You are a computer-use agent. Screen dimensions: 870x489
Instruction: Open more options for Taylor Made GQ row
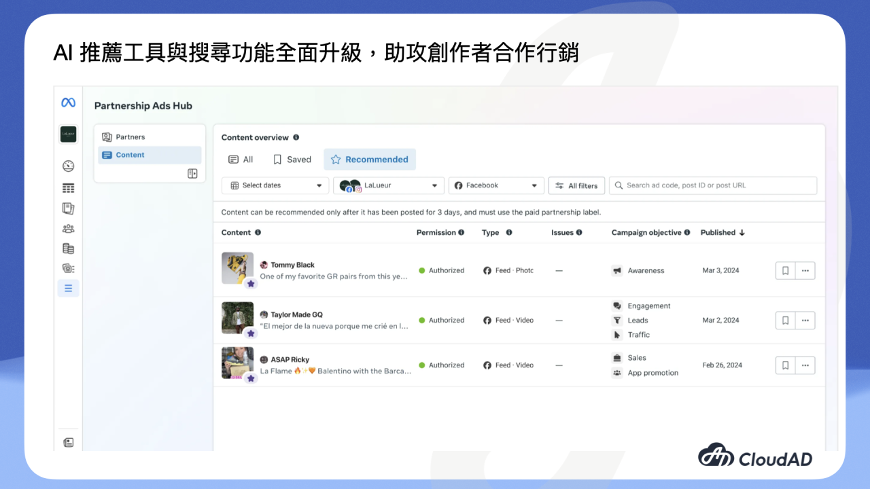click(805, 320)
